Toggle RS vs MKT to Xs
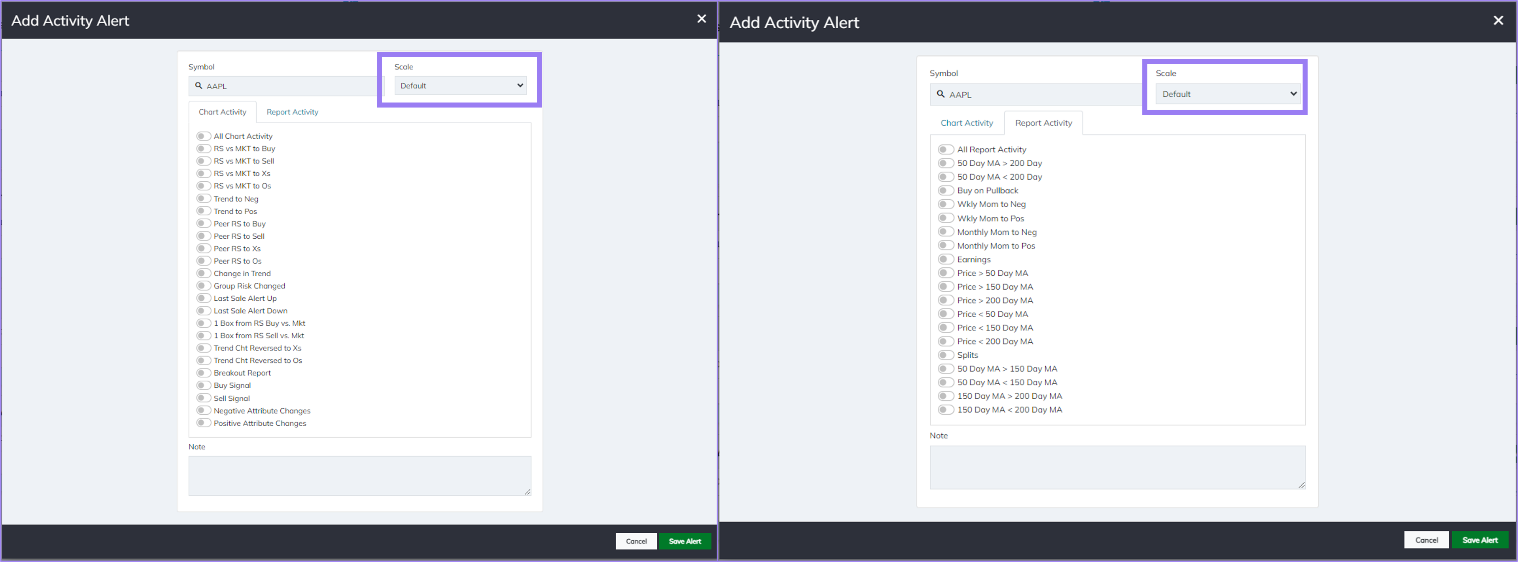The width and height of the screenshot is (1518, 562). 203,173
